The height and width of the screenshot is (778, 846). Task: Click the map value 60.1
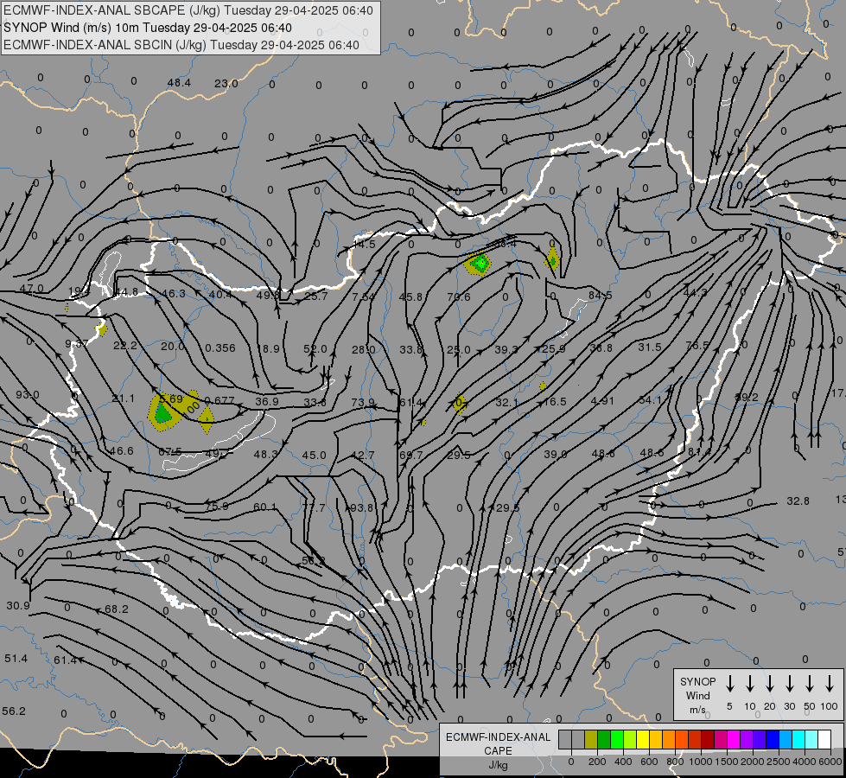(x=265, y=507)
